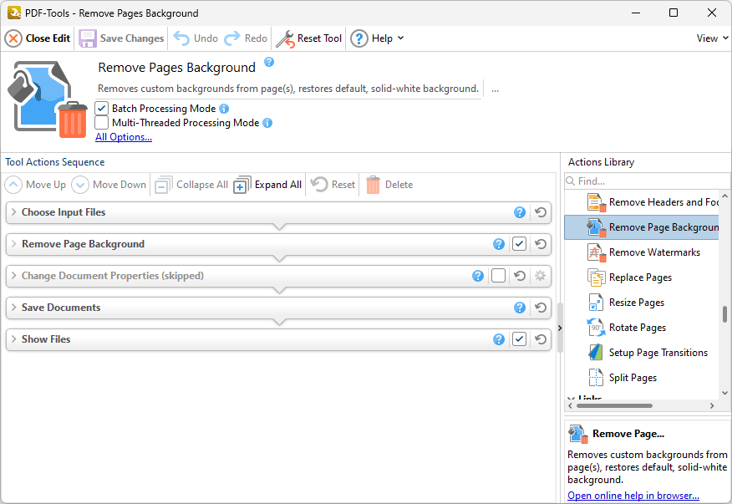Open help for Show Files step

(x=499, y=339)
